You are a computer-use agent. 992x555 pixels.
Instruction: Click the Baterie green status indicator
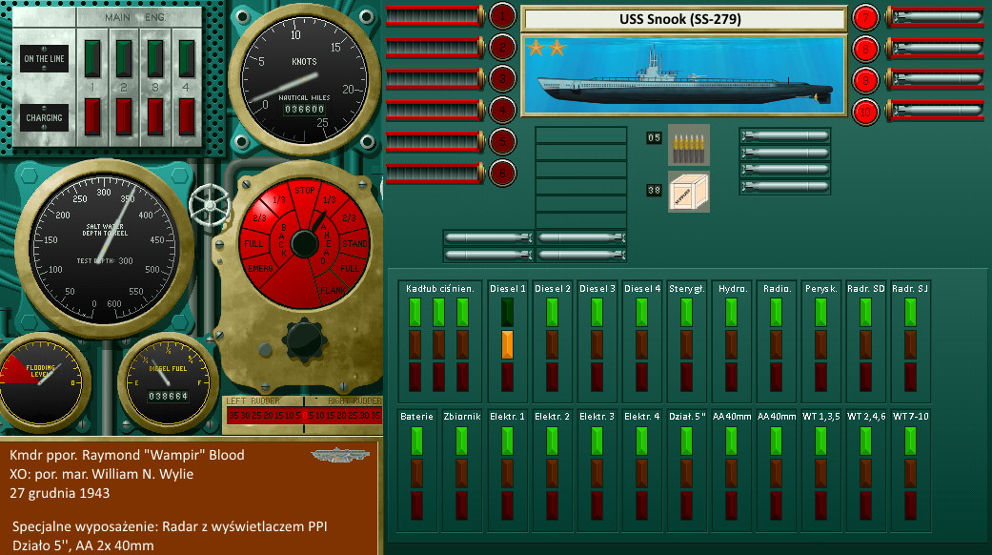tap(415, 440)
